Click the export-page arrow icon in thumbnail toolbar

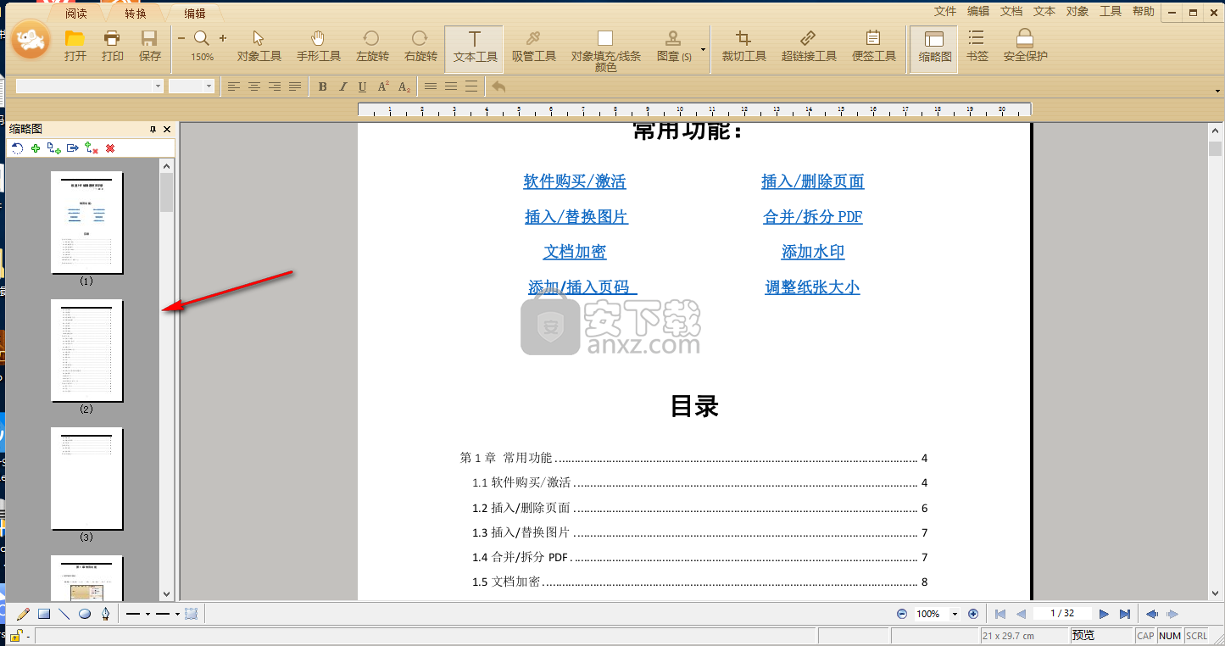[73, 148]
